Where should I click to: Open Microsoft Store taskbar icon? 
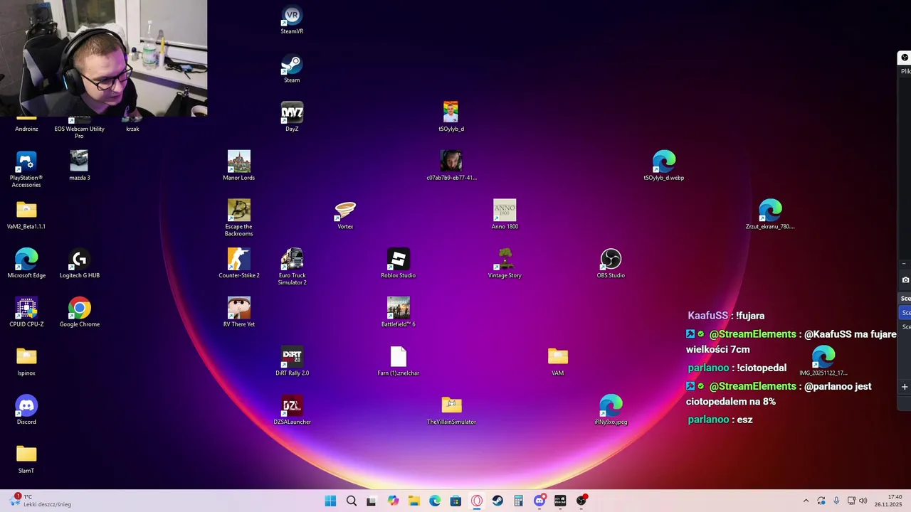point(455,501)
